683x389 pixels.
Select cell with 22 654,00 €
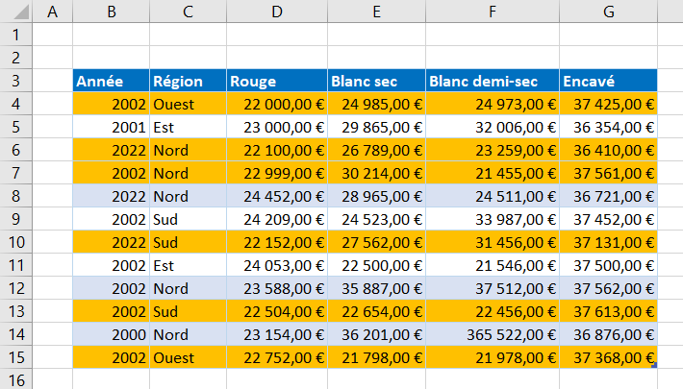point(376,311)
